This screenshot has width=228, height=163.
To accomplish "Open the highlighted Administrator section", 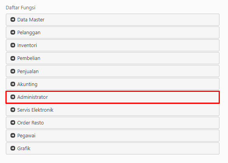I will point(113,97).
